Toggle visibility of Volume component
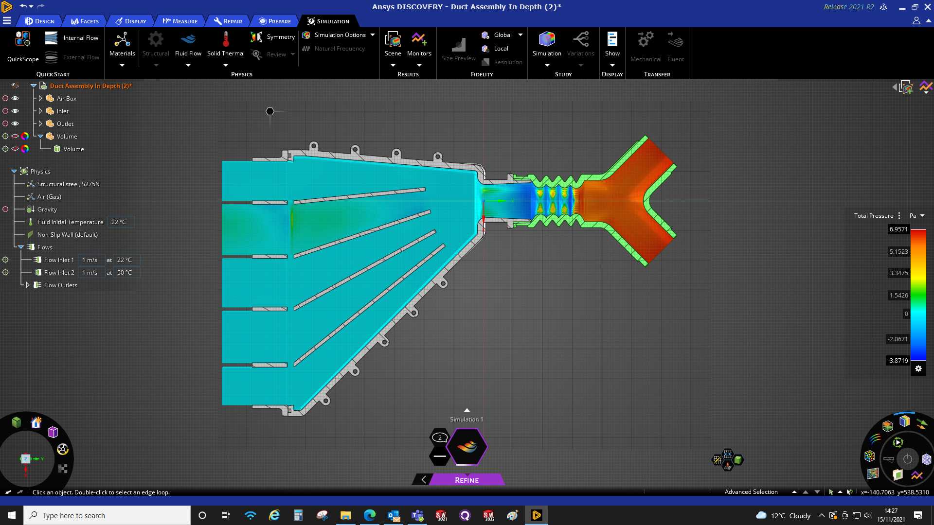The height and width of the screenshot is (525, 934). (15, 136)
